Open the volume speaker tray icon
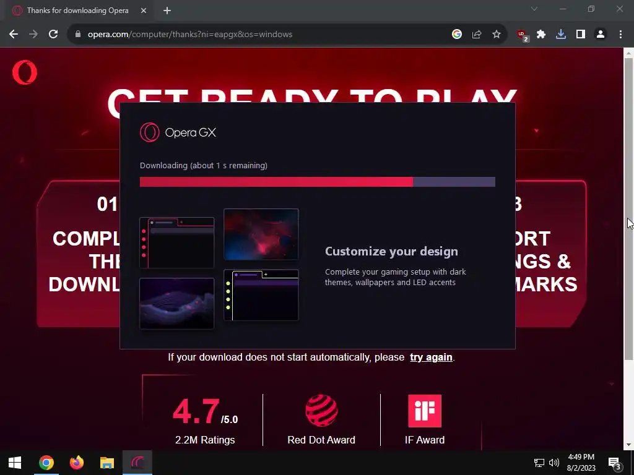 coord(554,463)
